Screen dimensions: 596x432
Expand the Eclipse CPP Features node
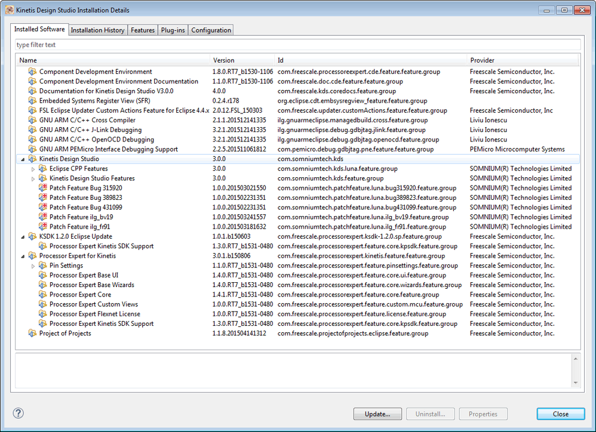(33, 169)
